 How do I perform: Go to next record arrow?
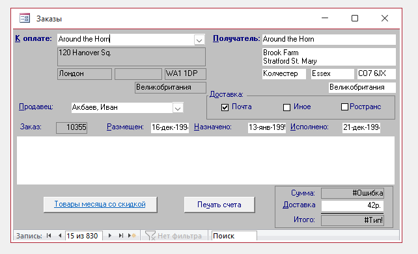(109, 236)
